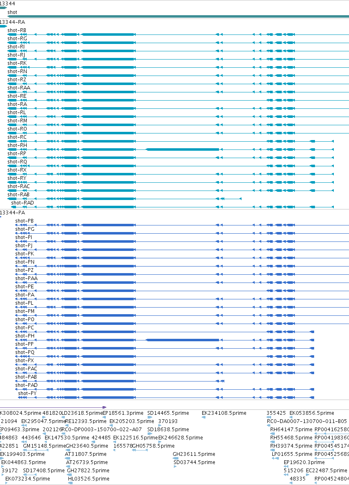Pick the shot-RJ transcript name

point(16,55)
